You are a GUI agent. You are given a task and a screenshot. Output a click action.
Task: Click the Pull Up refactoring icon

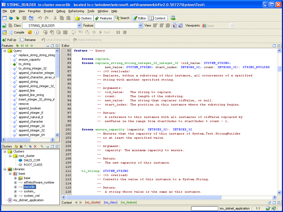click(x=4, y=40)
